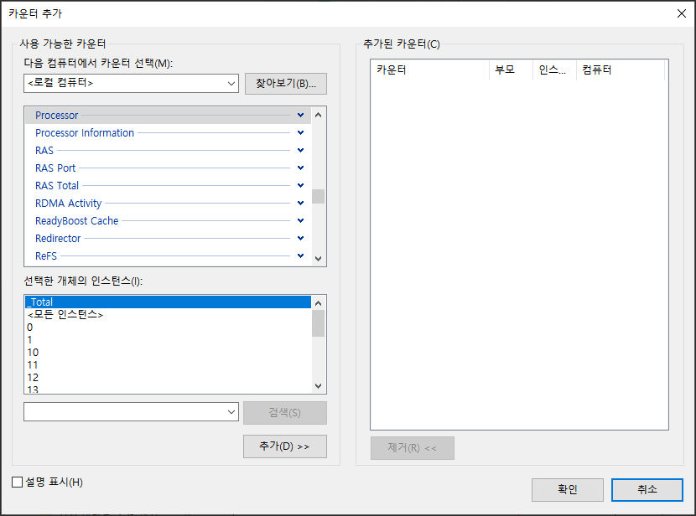Screen dimensions: 696x516
Task: Close the 카운터 추가 dialog
Action: point(682,13)
